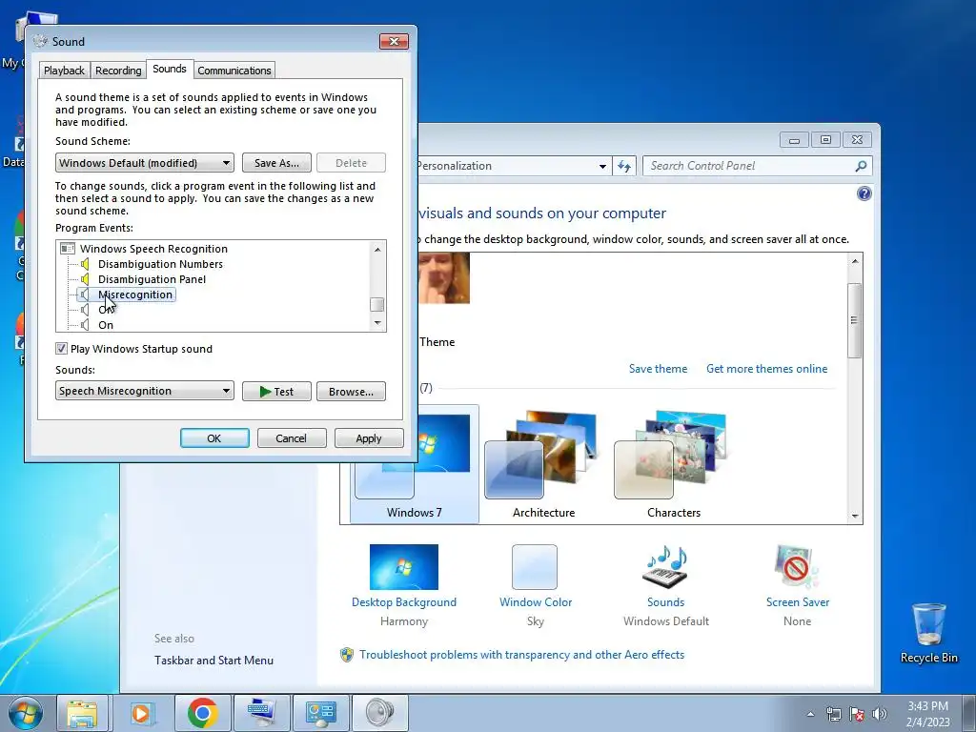976x732 pixels.
Task: Open Window Color settings
Action: [535, 567]
